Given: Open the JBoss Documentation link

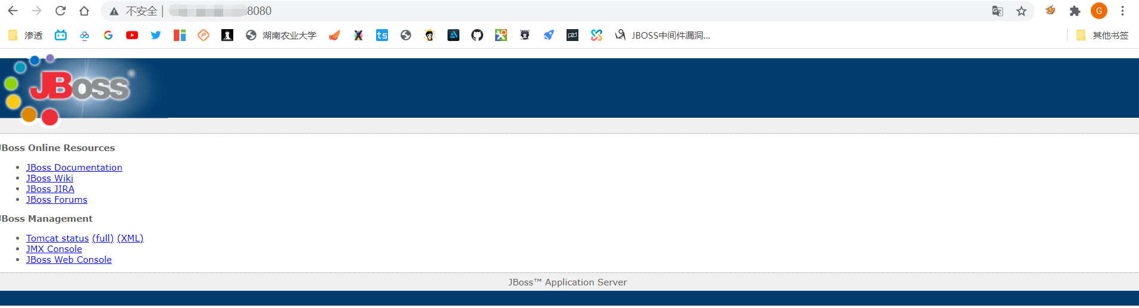Looking at the screenshot, I should [74, 168].
